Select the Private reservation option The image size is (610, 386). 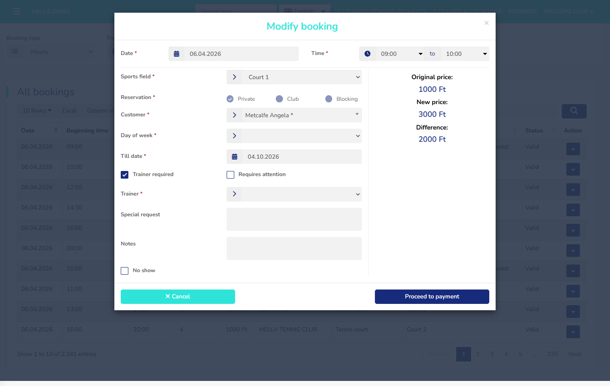230,99
